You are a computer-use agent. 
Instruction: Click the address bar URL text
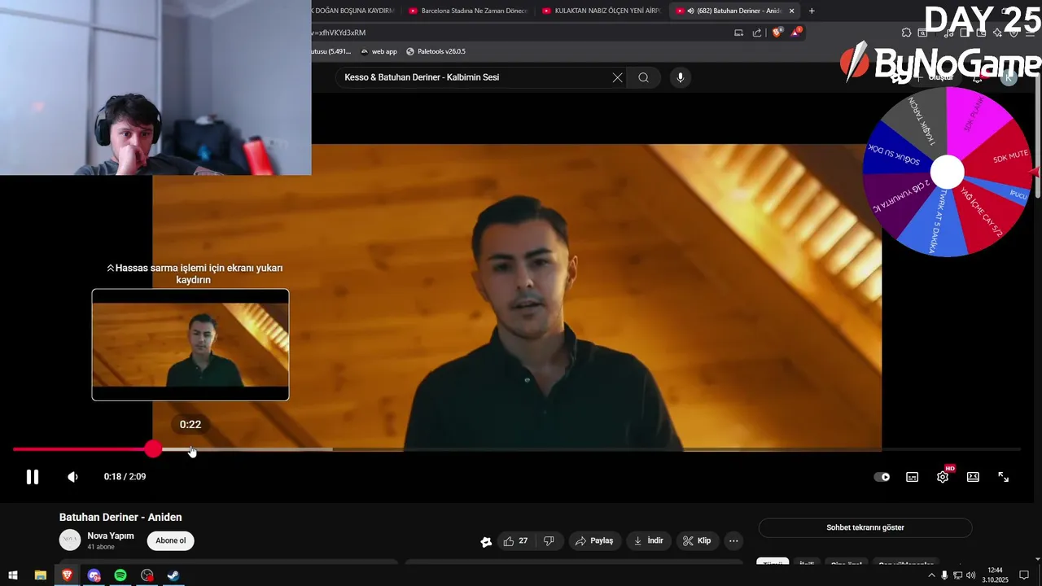[x=339, y=33]
